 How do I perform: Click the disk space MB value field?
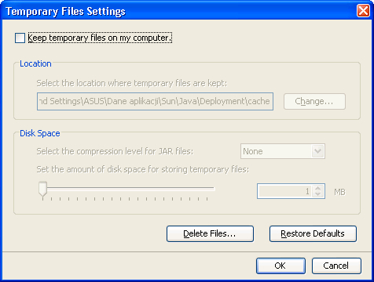[x=284, y=191]
